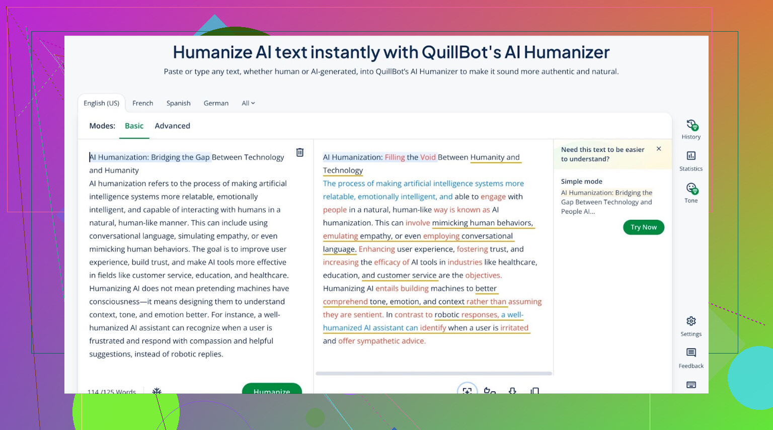
Task: Select the German language tab
Action: coord(216,103)
